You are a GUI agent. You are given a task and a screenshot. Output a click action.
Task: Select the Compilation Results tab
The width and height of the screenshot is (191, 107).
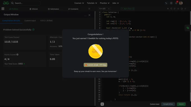(x=11, y=21)
